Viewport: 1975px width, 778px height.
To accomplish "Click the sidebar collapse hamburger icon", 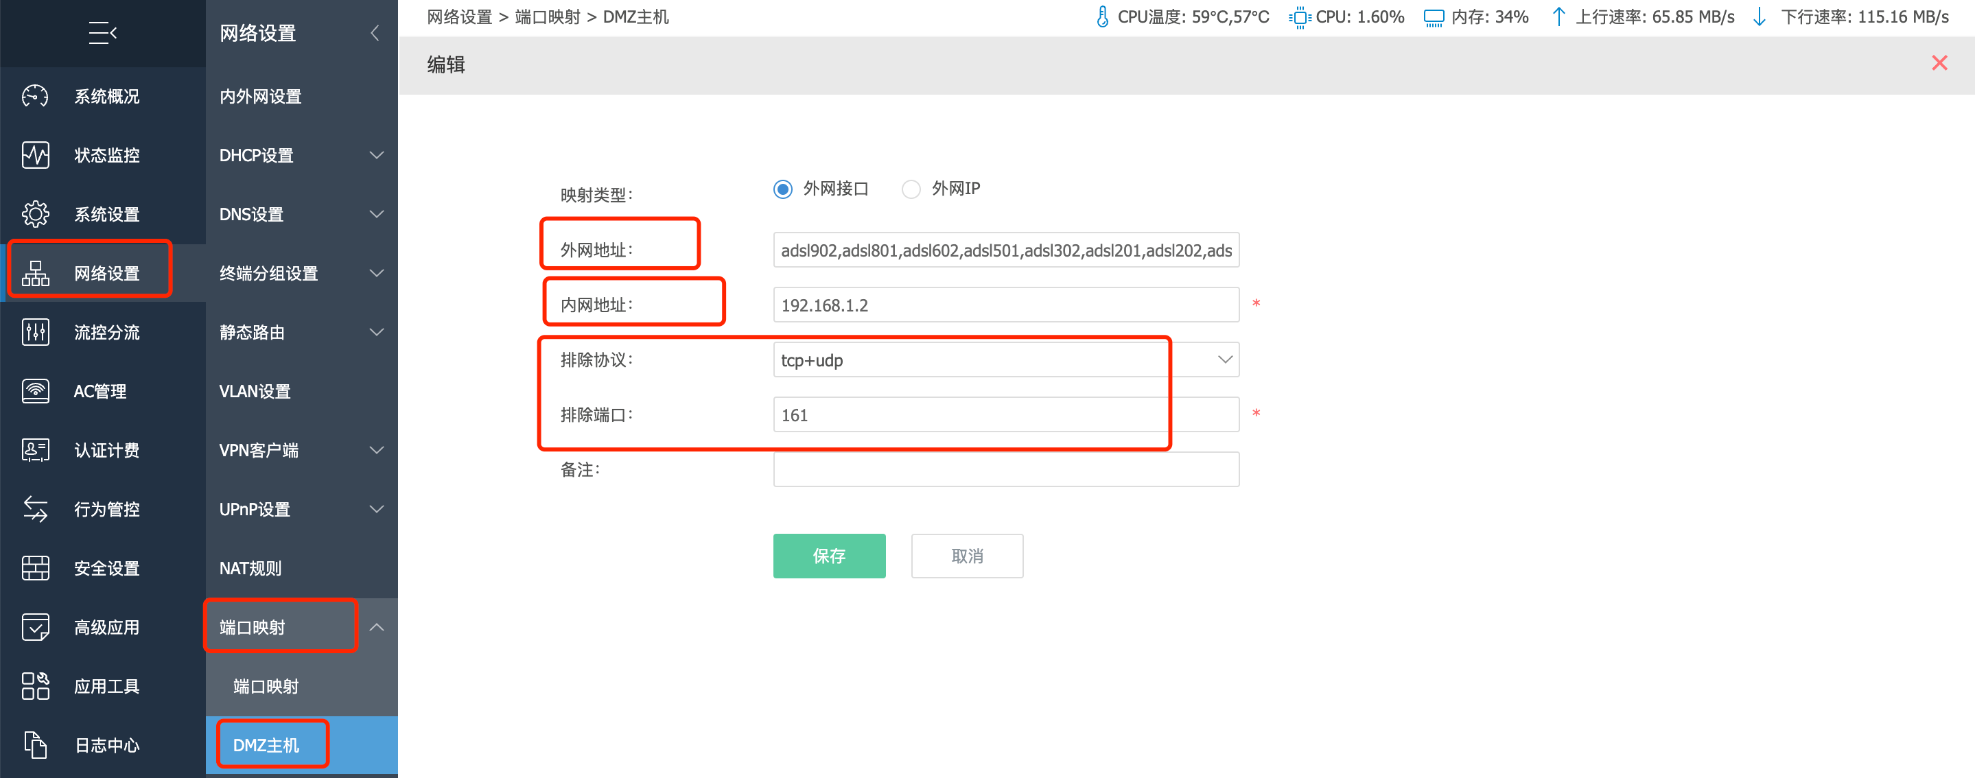I will click(103, 33).
